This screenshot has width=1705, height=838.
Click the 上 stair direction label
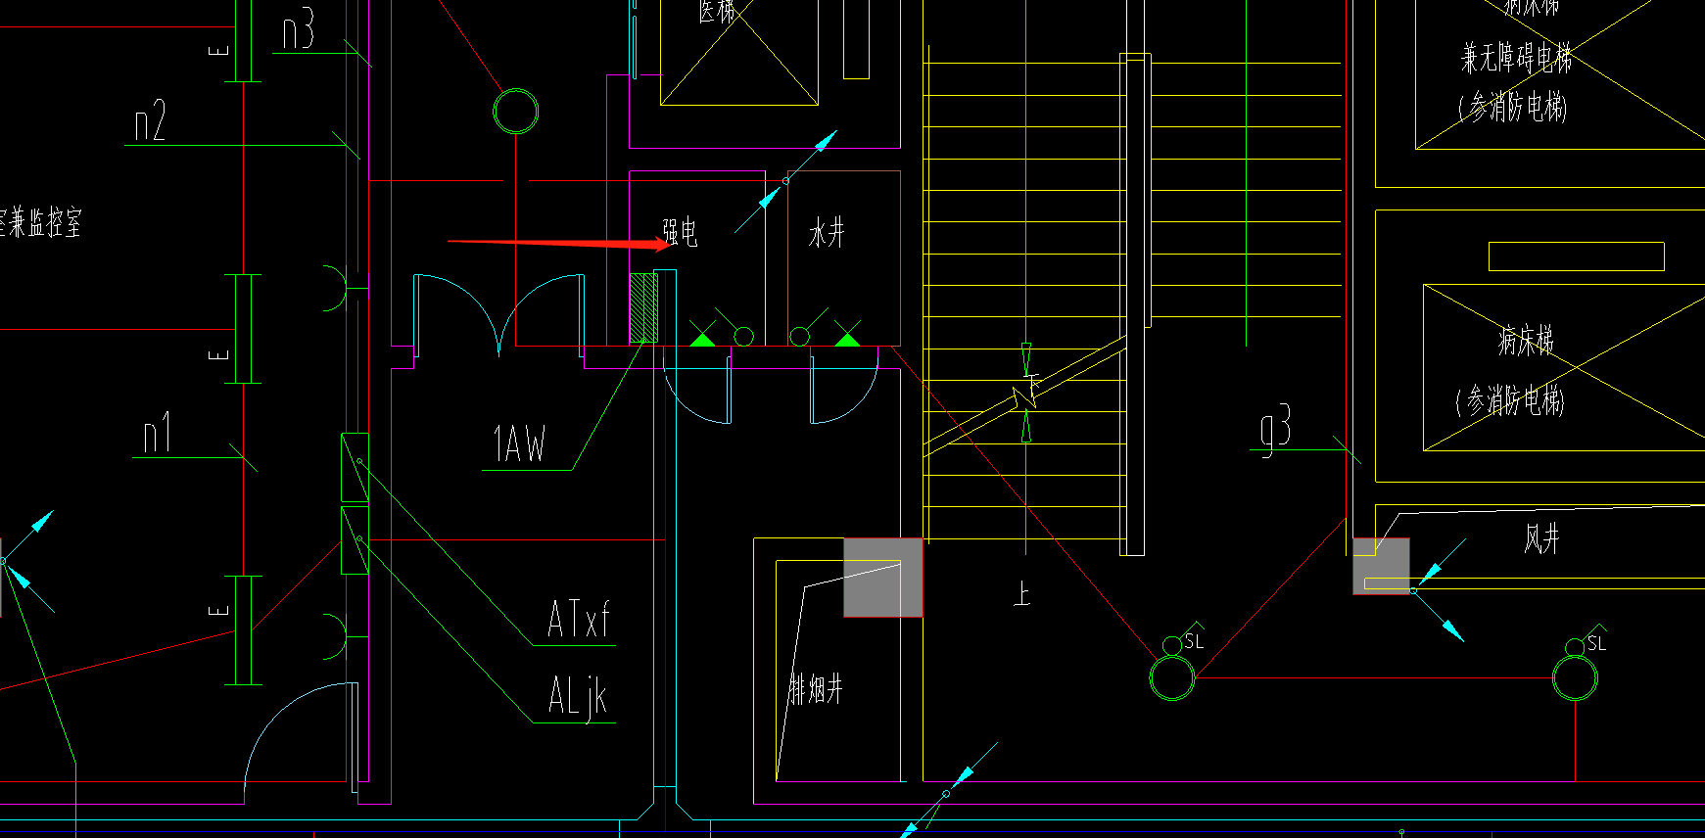click(1022, 592)
